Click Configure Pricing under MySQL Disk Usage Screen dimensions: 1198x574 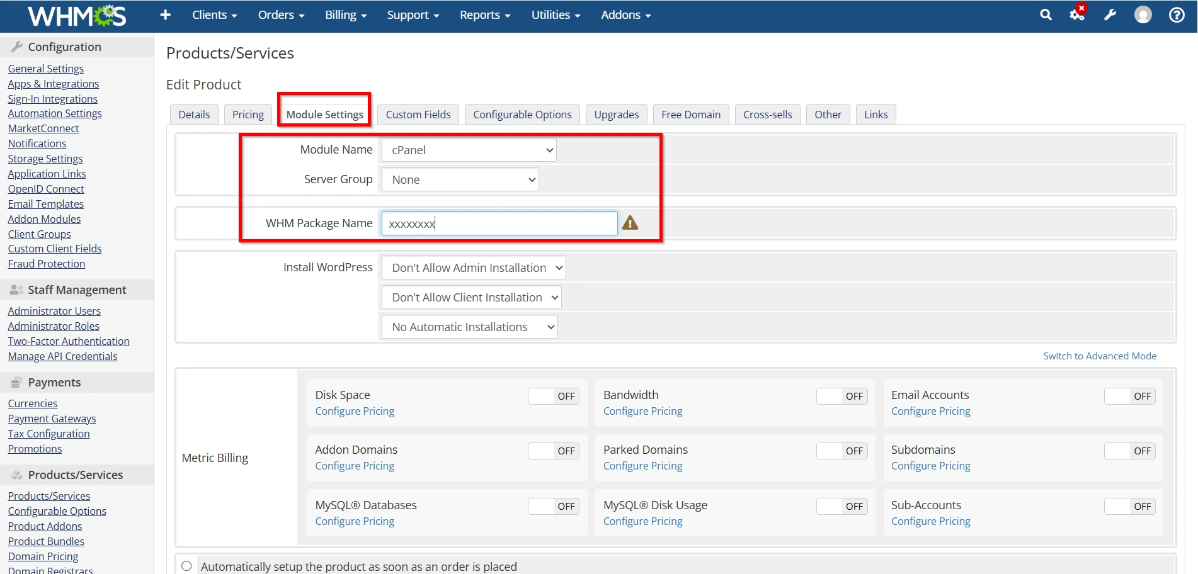642,521
